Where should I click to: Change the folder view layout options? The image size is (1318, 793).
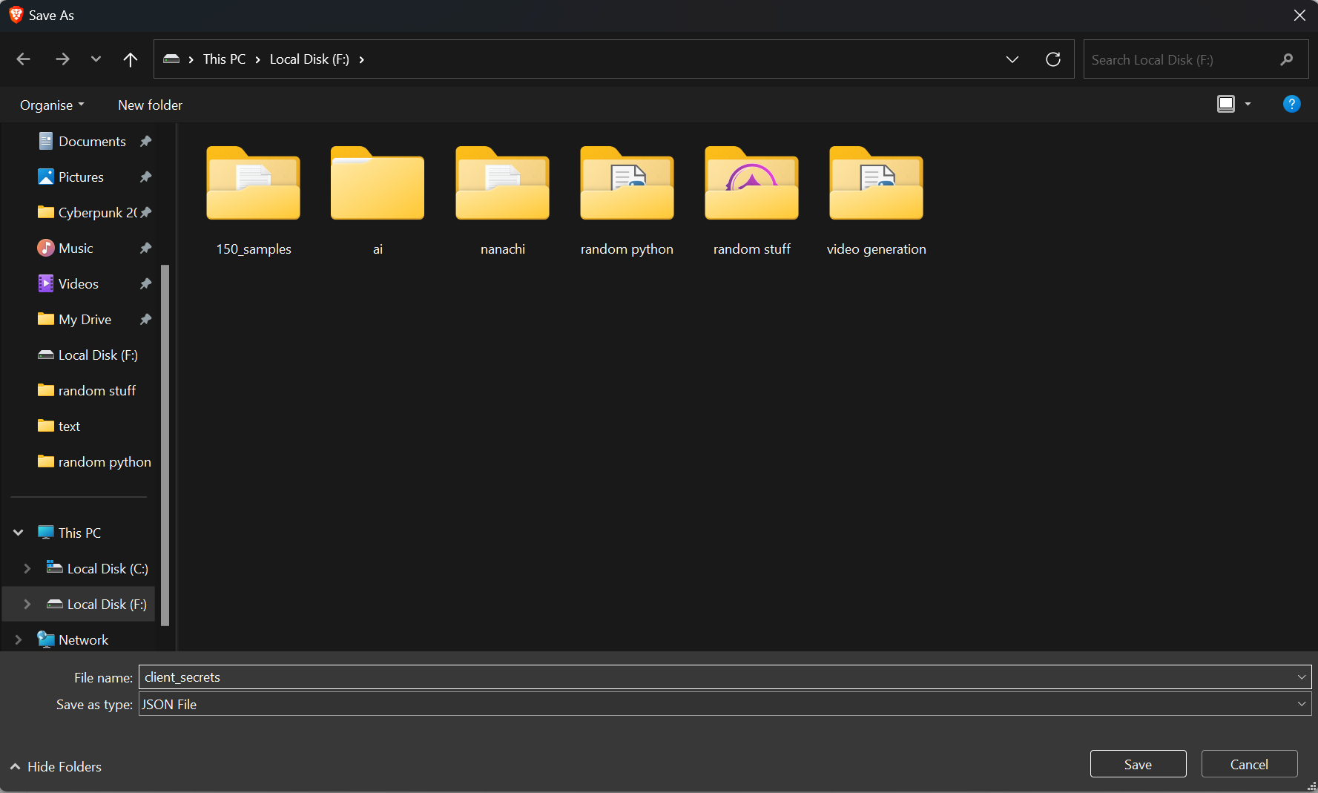click(1233, 104)
